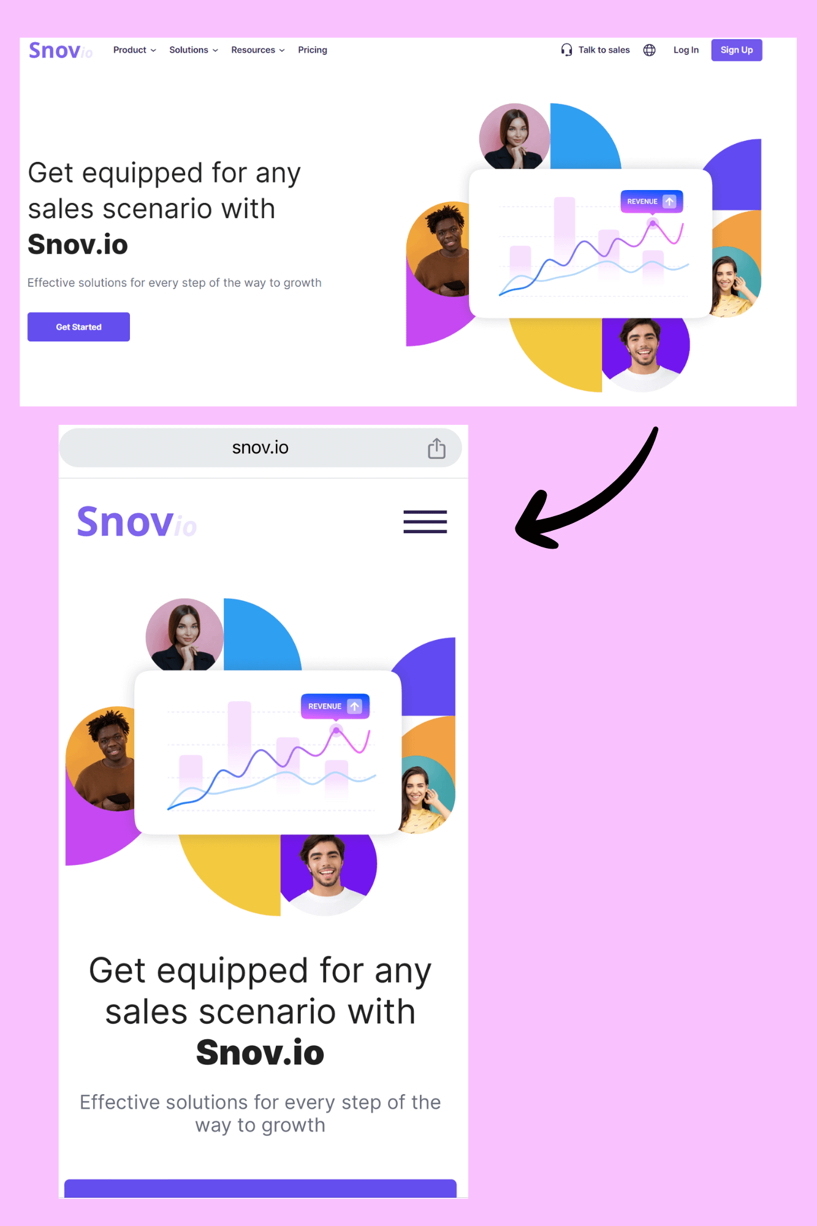Click Talk to sales link
The height and width of the screenshot is (1226, 817).
[604, 50]
